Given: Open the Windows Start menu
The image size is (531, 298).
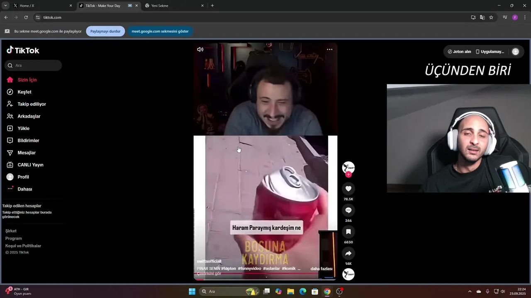Looking at the screenshot, I should [192, 291].
